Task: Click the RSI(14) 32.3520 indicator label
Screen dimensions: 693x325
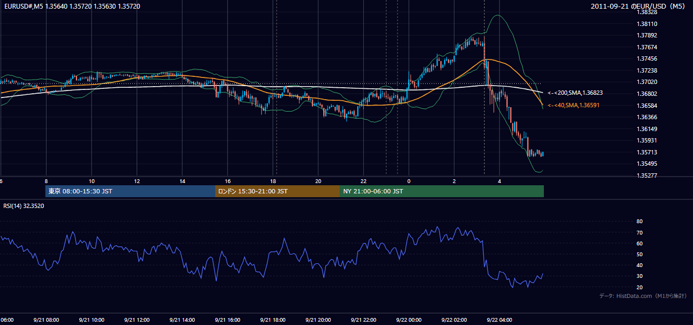Action: (x=24, y=206)
